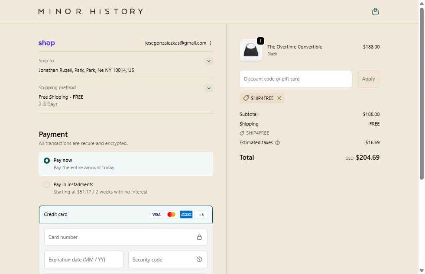Click the Jonathan Ruzell shipping address text
Image resolution: width=425 pixels, height=274 pixels.
point(86,70)
